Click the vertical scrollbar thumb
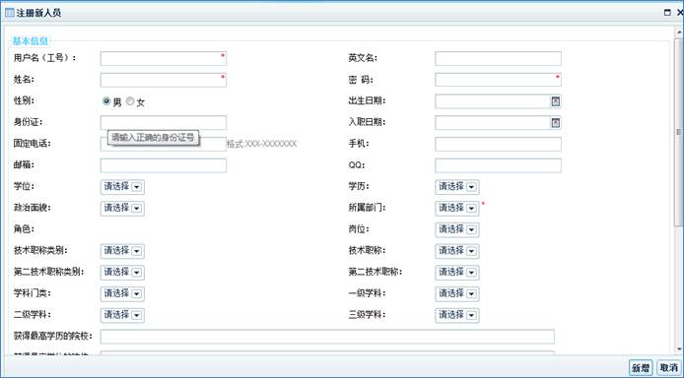 point(679,132)
